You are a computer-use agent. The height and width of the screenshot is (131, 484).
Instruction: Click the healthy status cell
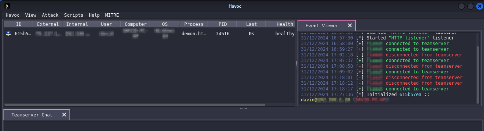(x=285, y=34)
